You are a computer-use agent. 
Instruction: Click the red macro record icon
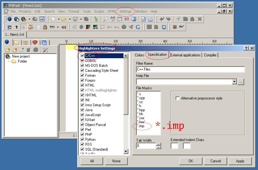pyautogui.click(x=175, y=27)
